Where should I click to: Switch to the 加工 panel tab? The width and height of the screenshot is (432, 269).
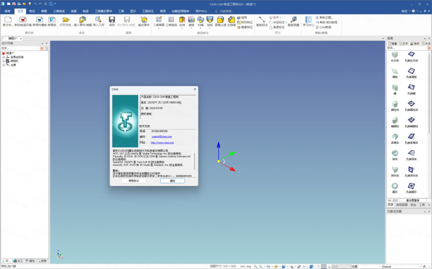pos(19,261)
